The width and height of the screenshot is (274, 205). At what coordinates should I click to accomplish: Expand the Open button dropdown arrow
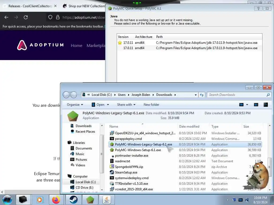point(108,105)
